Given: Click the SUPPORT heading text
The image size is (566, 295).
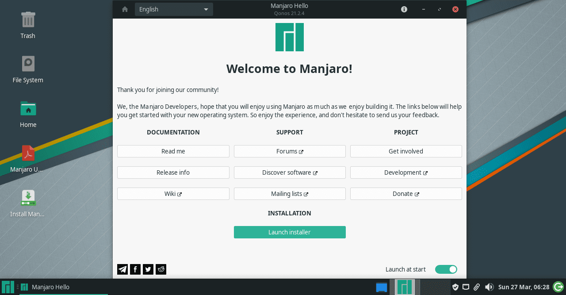Looking at the screenshot, I should tap(290, 132).
